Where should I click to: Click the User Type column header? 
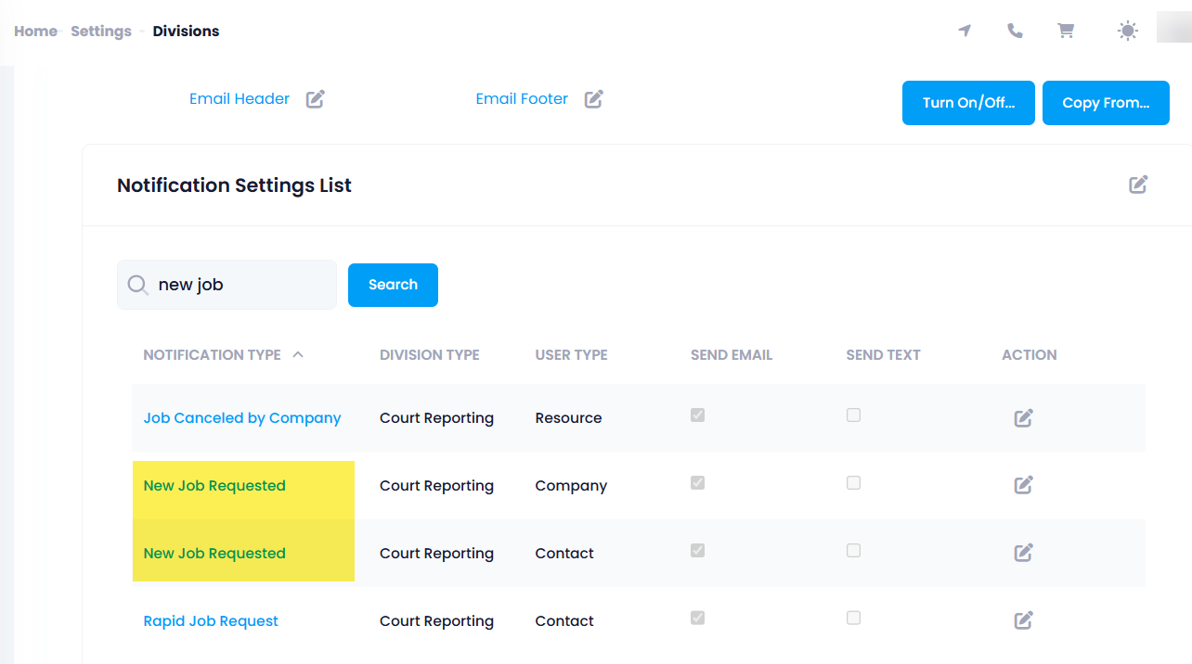pyautogui.click(x=572, y=354)
